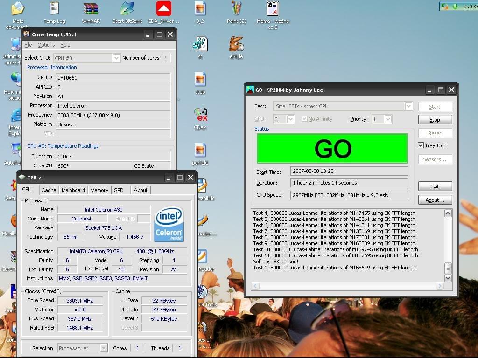Open the Options menu in Core Temp
The image size is (478, 358).
(x=46, y=45)
